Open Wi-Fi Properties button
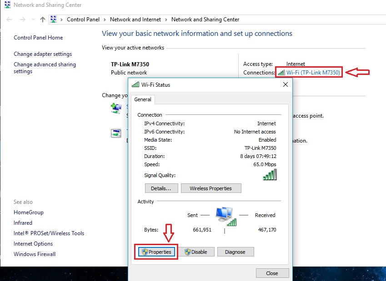Image resolution: width=386 pixels, height=281 pixels. coord(156,252)
